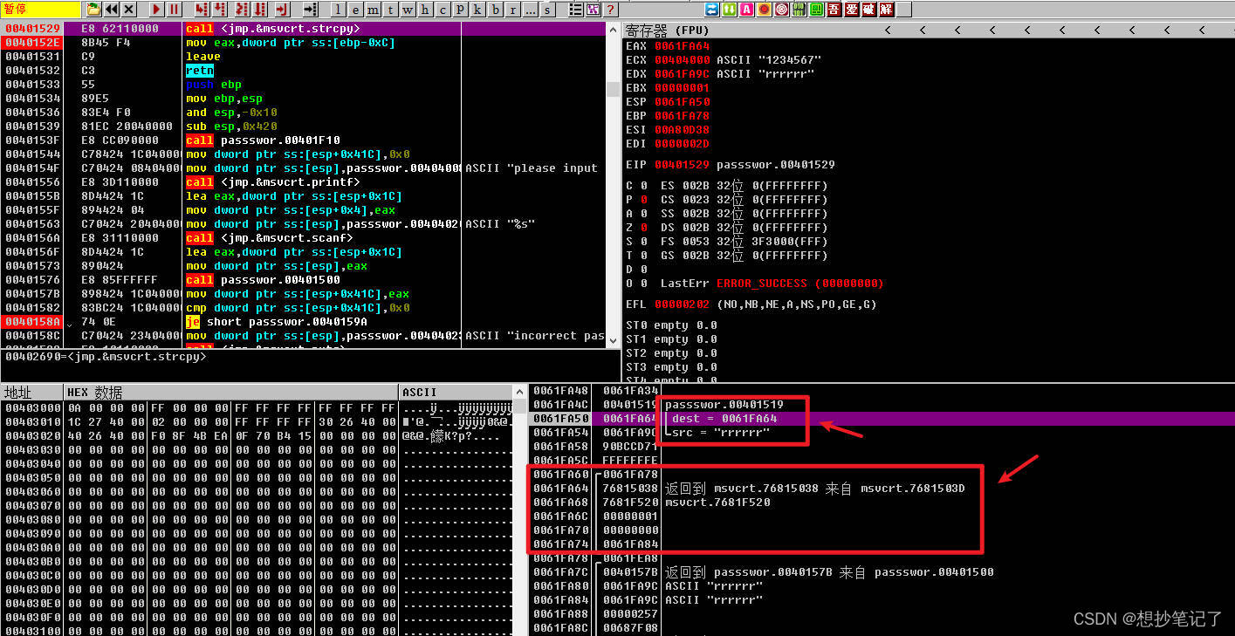Image resolution: width=1235 pixels, height=636 pixels.
Task: Open a file with the folder icon
Action: pyautogui.click(x=93, y=10)
